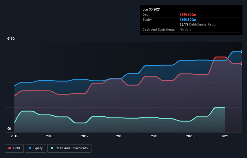247x158 pixels.
Task: Click the €160.800m equity value
Action: click(188, 20)
